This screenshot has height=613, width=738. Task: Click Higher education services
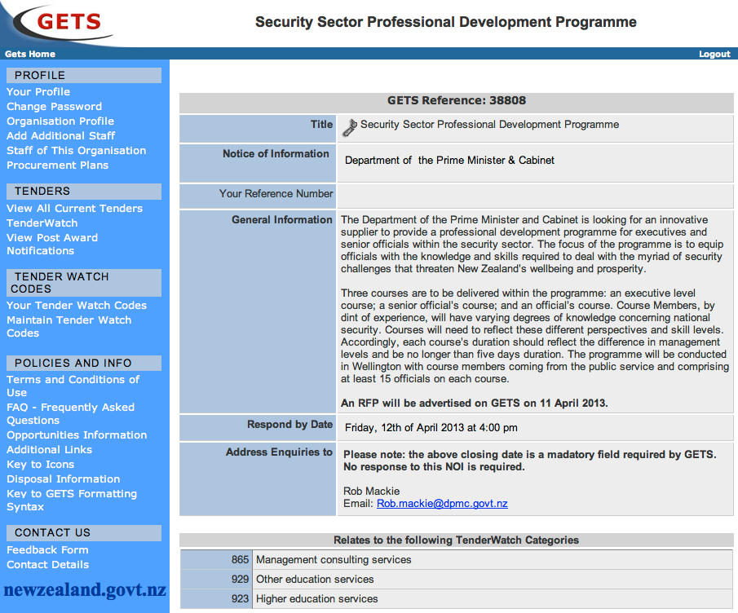(316, 599)
